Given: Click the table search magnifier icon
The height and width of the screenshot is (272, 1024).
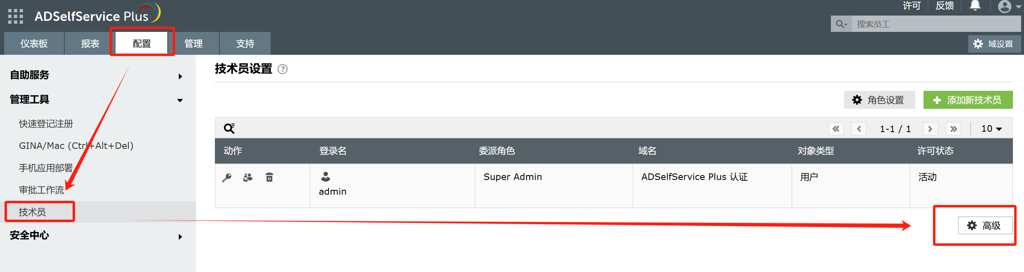Looking at the screenshot, I should coord(229,128).
